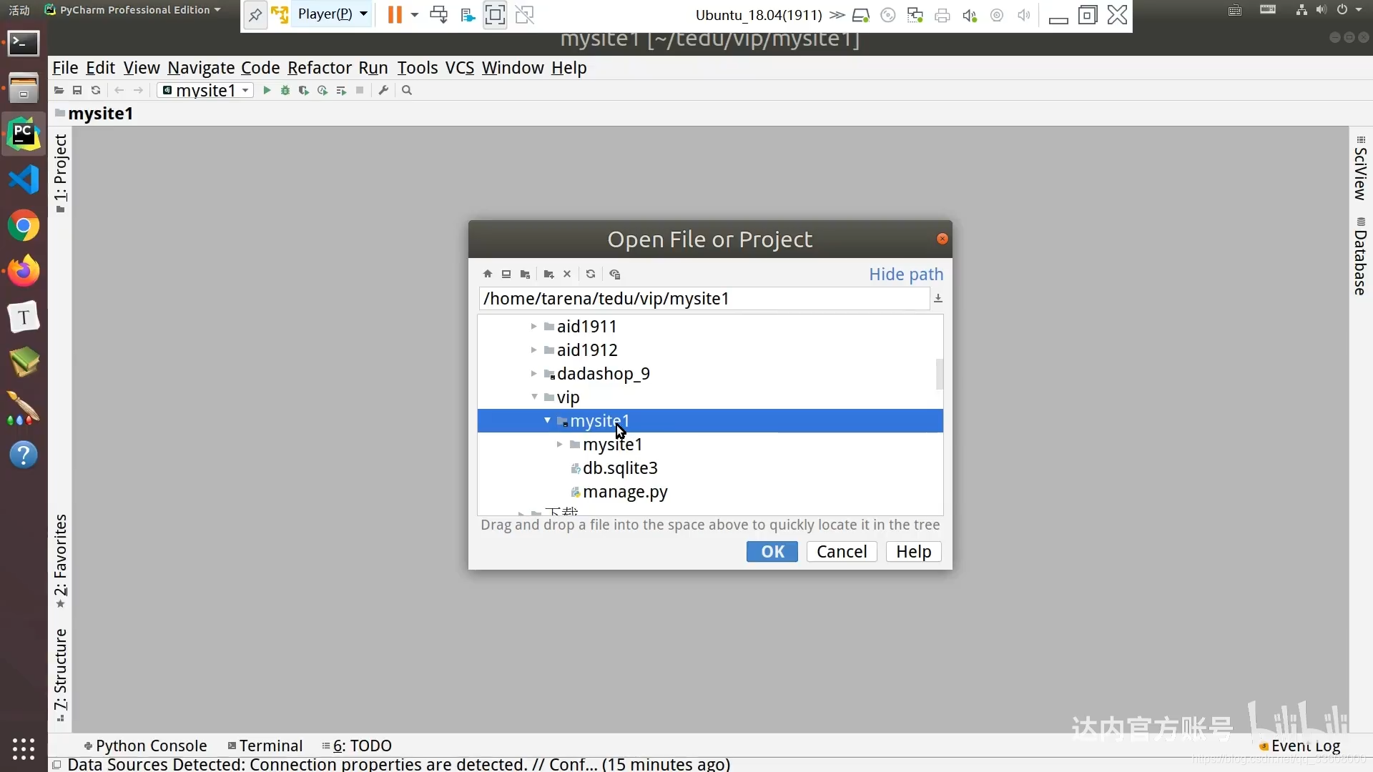The width and height of the screenshot is (1373, 772).
Task: Collapse the vip folder
Action: click(534, 397)
